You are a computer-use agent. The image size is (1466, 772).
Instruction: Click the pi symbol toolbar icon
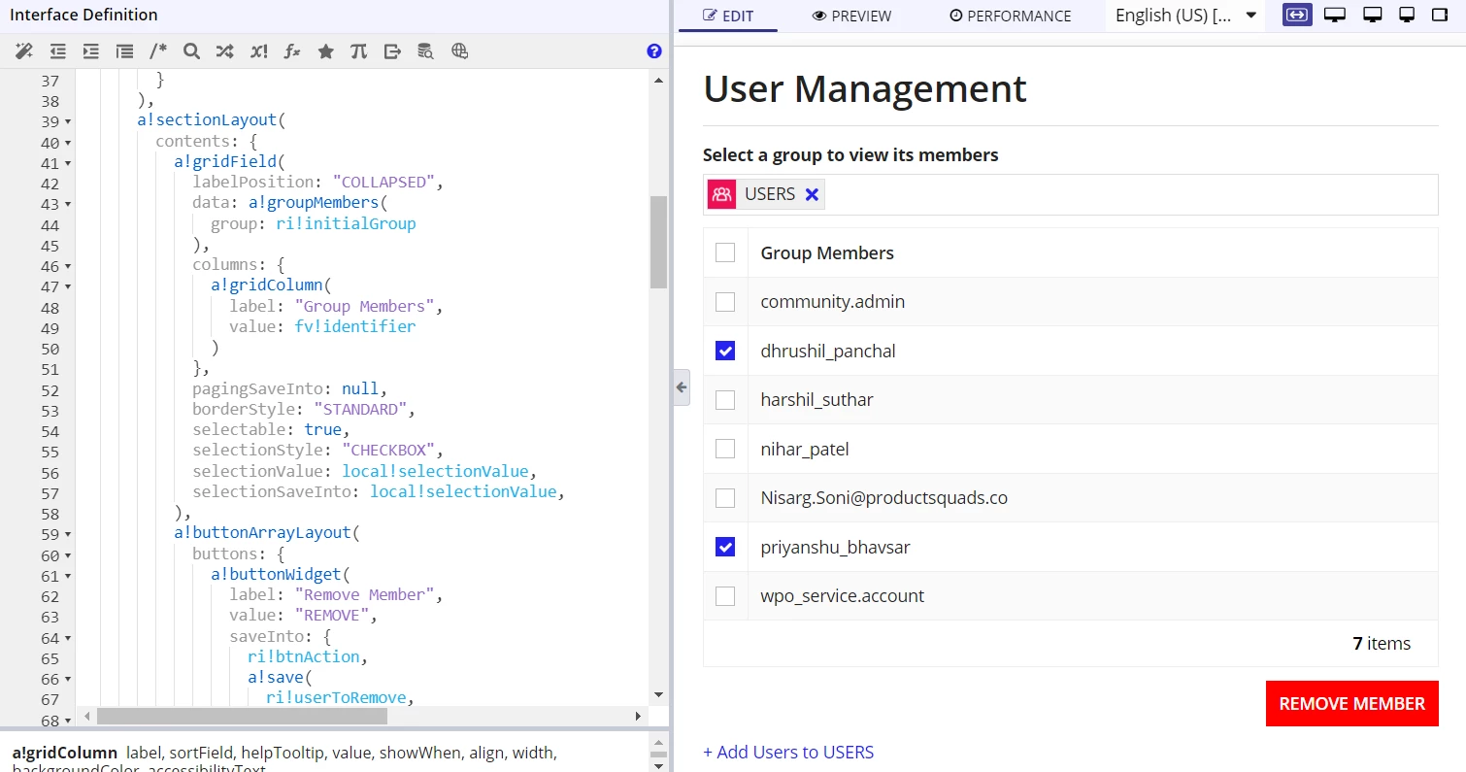pos(358,51)
